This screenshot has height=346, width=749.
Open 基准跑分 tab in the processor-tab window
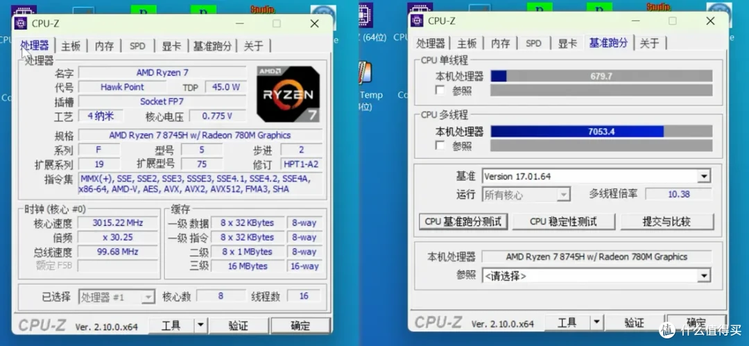click(212, 46)
